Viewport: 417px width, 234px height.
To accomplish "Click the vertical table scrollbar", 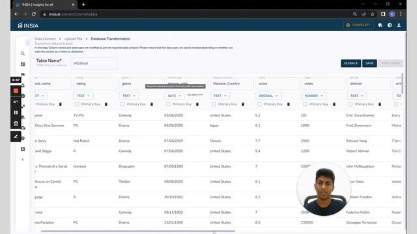I will [x=402, y=83].
